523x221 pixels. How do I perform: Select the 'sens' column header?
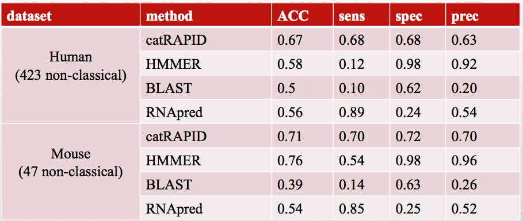[361, 15]
